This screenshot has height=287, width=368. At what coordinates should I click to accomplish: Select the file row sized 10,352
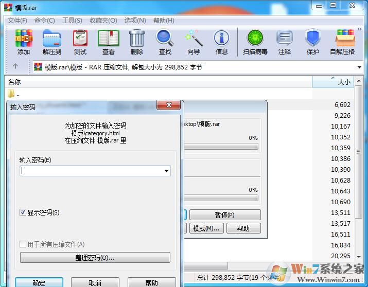coord(341,137)
